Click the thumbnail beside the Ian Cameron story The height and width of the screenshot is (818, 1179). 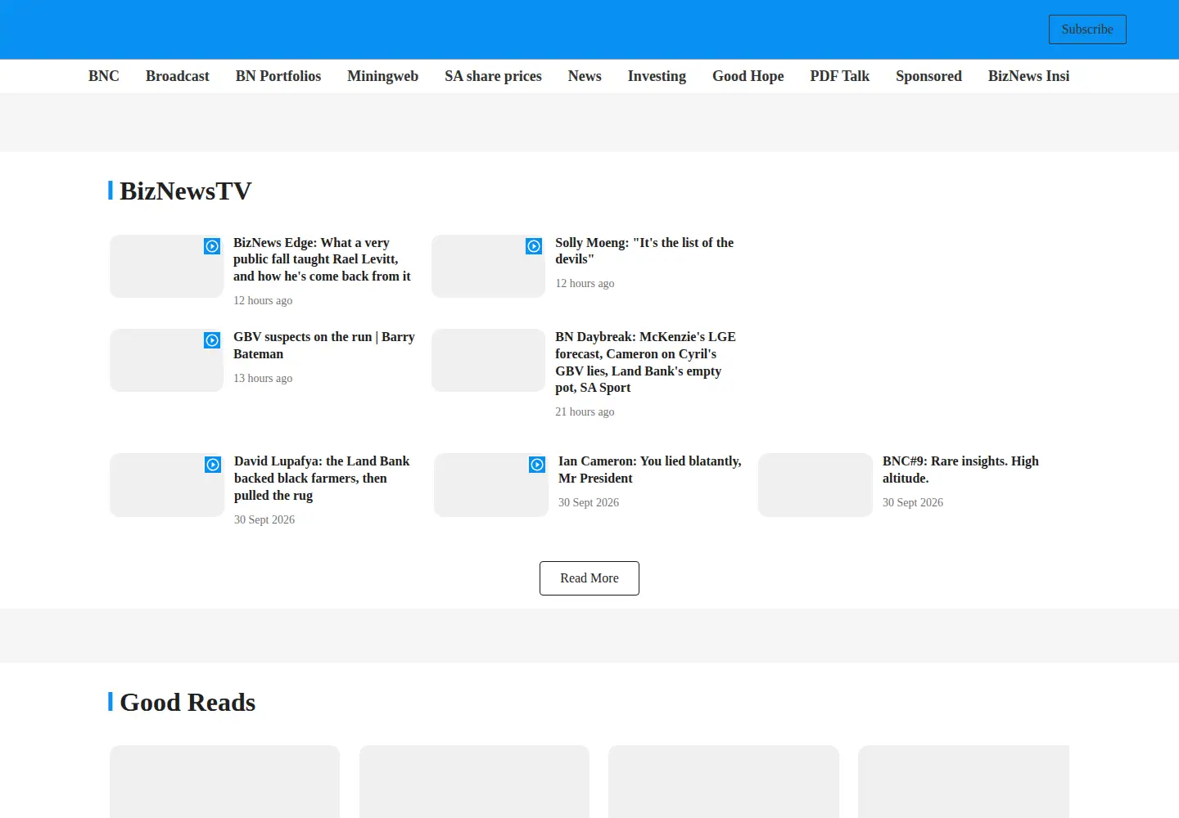[491, 485]
